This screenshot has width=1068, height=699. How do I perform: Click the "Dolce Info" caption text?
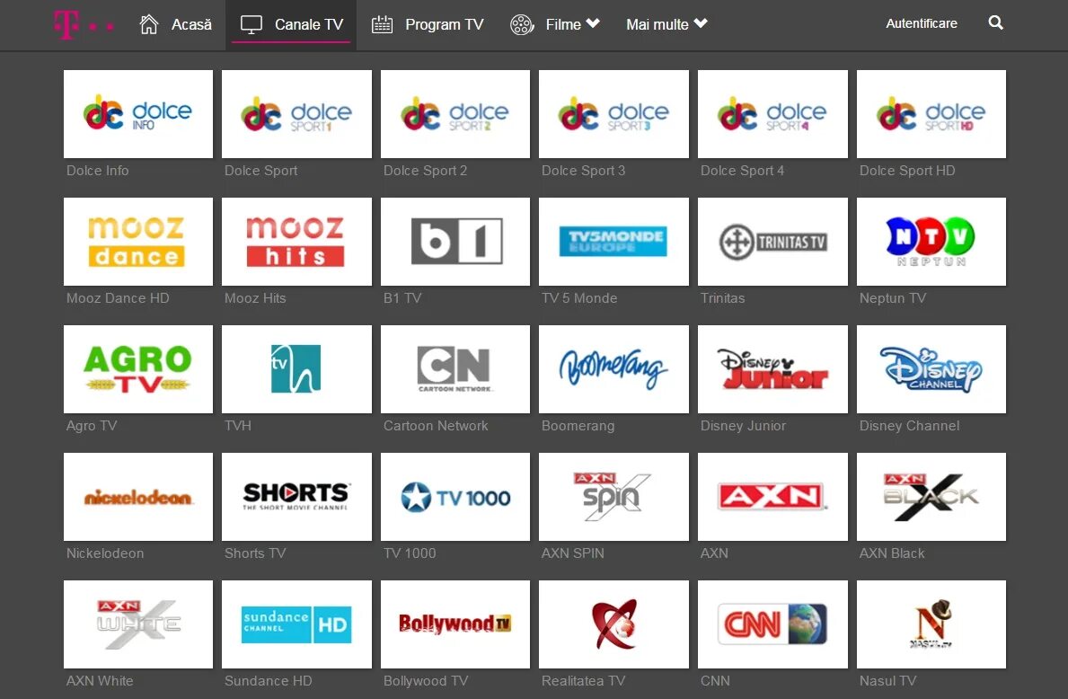[97, 171]
